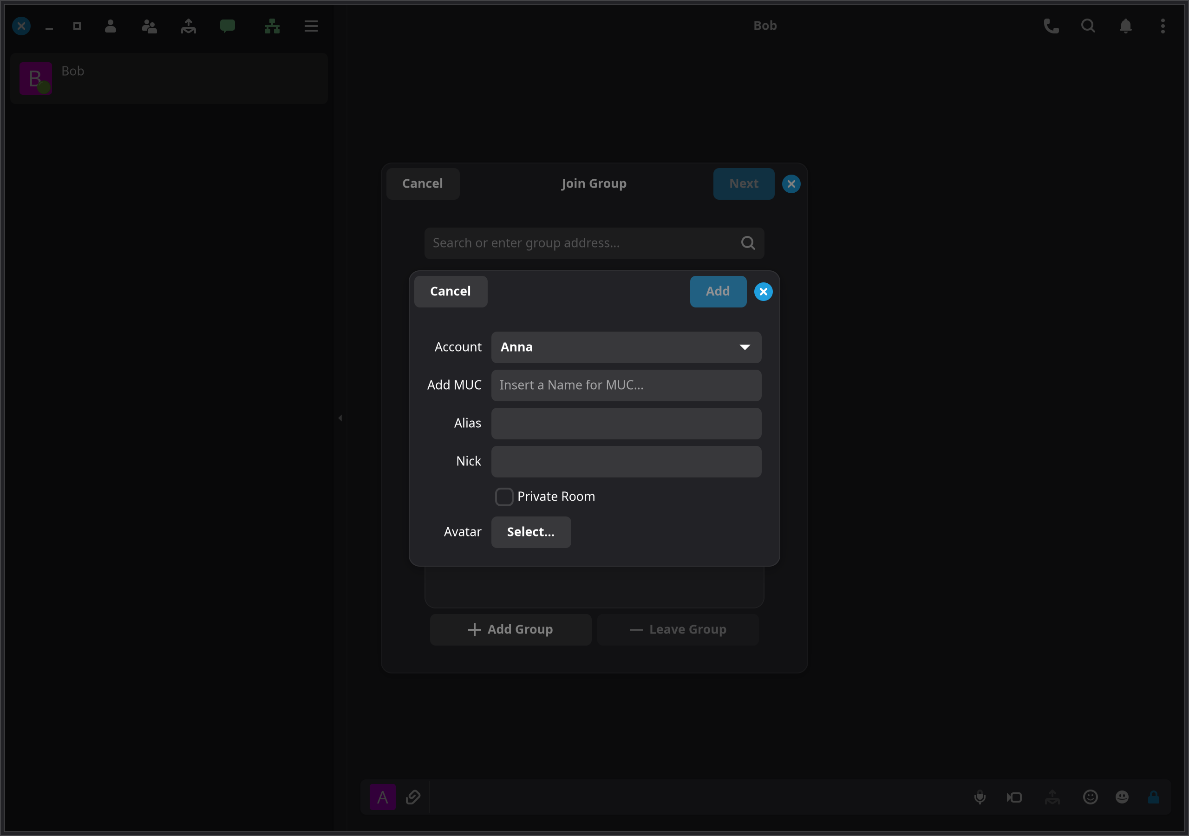Click the Leave Group button
This screenshot has width=1189, height=836.
[x=678, y=629]
